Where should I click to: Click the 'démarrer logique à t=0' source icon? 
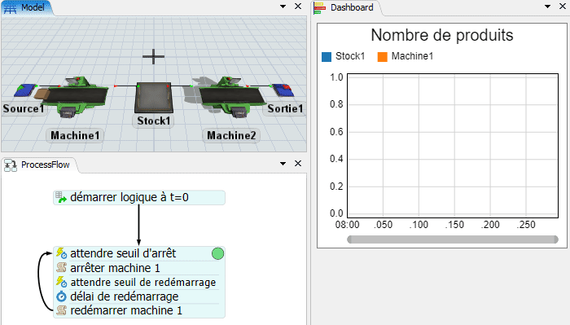pyautogui.click(x=61, y=197)
